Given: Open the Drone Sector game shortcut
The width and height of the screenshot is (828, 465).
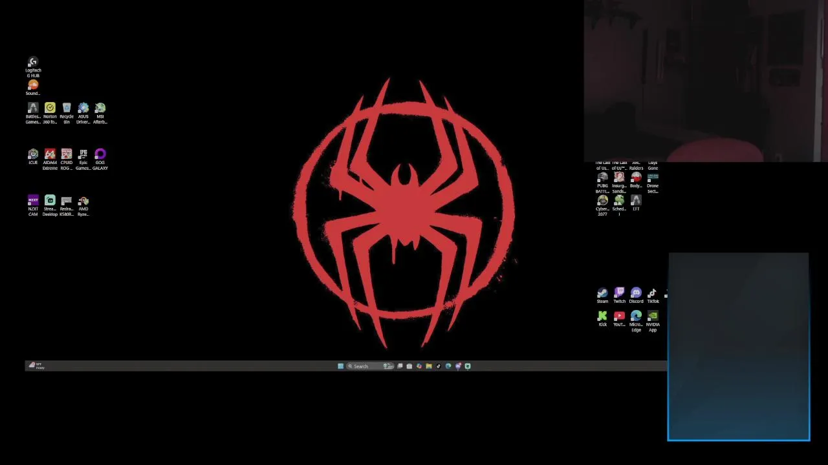Looking at the screenshot, I should [653, 183].
